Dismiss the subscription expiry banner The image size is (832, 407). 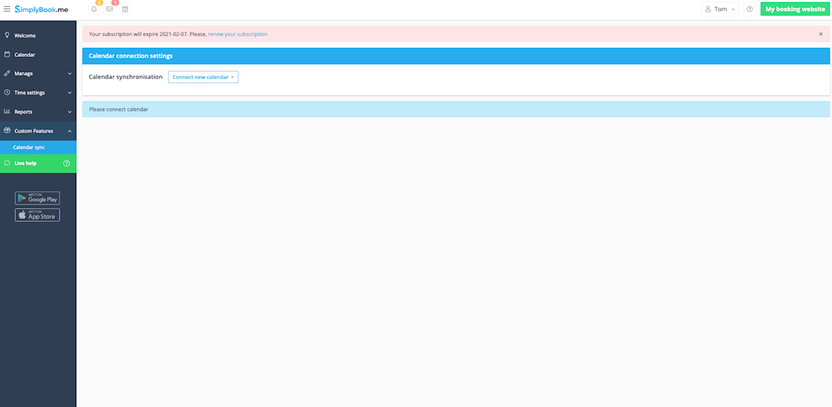point(821,33)
